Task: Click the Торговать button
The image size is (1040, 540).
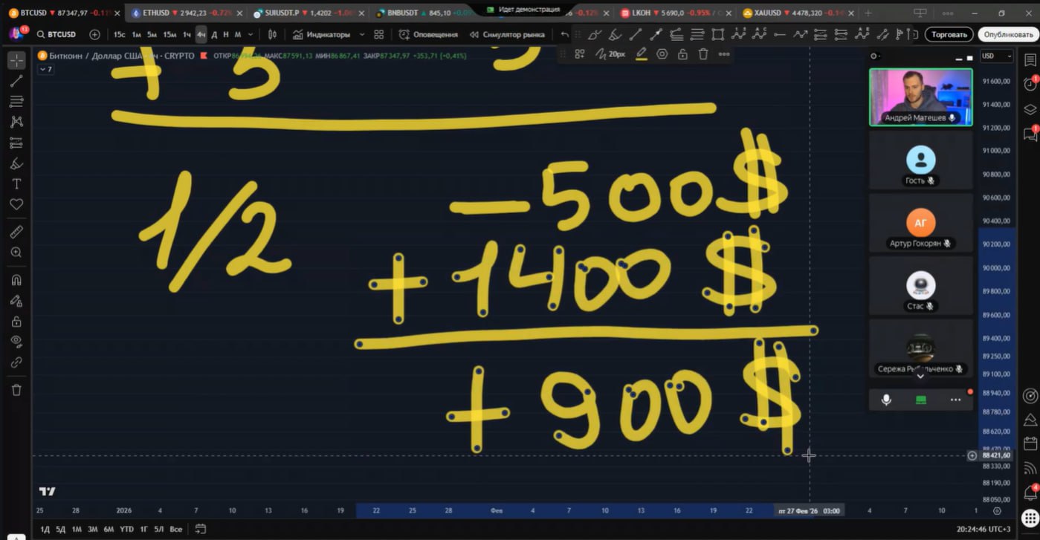Action: point(949,34)
